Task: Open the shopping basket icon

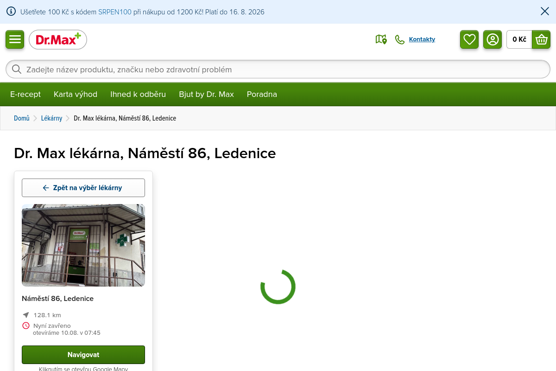Action: [x=541, y=39]
